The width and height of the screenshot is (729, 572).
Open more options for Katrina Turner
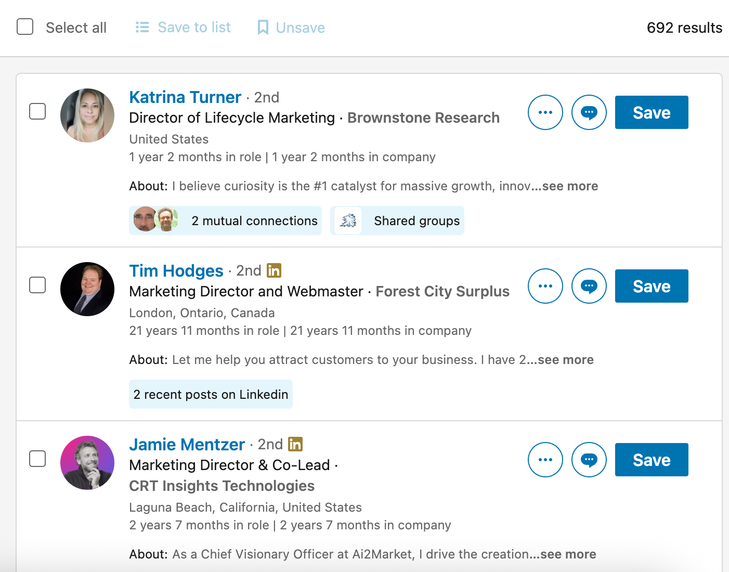pyautogui.click(x=545, y=112)
